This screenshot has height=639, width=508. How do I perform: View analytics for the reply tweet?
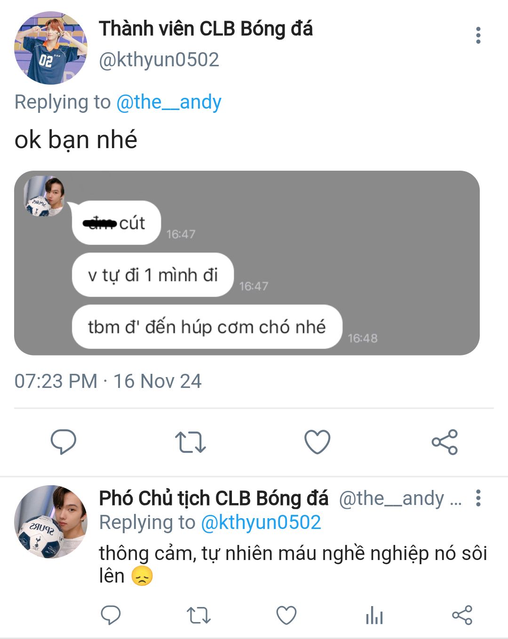click(x=374, y=615)
